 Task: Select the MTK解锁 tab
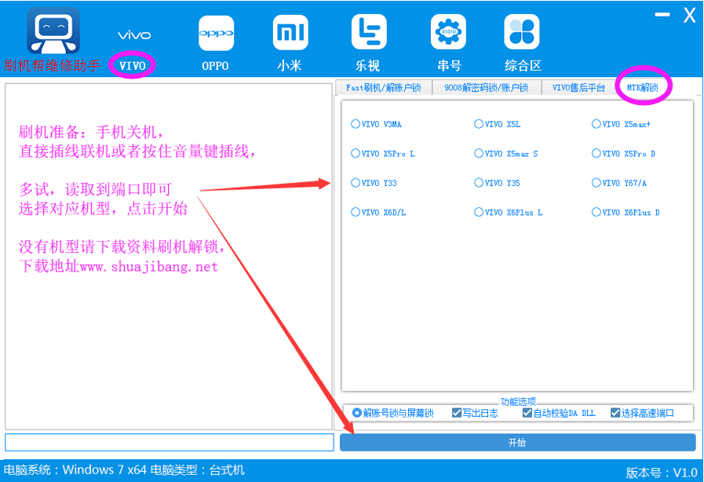click(643, 87)
